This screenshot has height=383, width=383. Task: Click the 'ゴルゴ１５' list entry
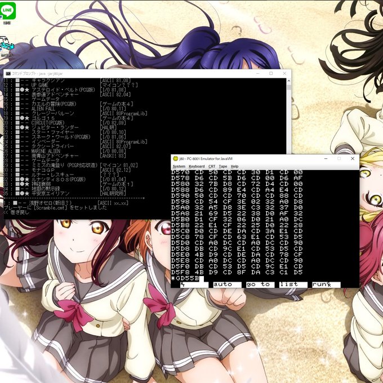click(43, 118)
